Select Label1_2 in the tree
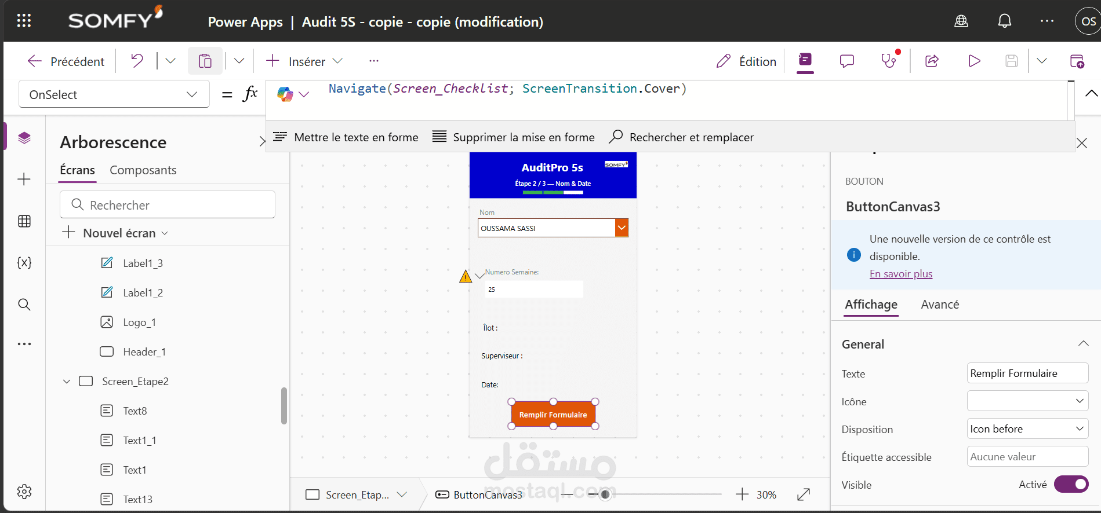This screenshot has height=513, width=1101. click(143, 293)
